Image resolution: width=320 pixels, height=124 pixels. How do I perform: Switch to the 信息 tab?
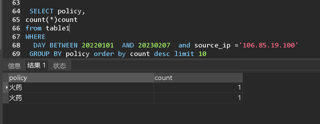(x=14, y=66)
